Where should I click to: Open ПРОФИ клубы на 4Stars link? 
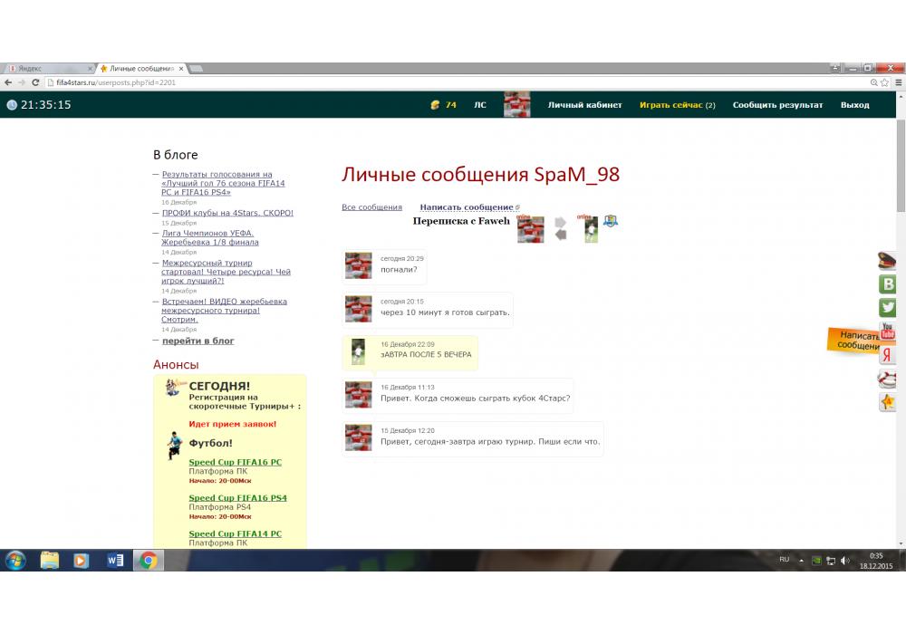click(227, 213)
